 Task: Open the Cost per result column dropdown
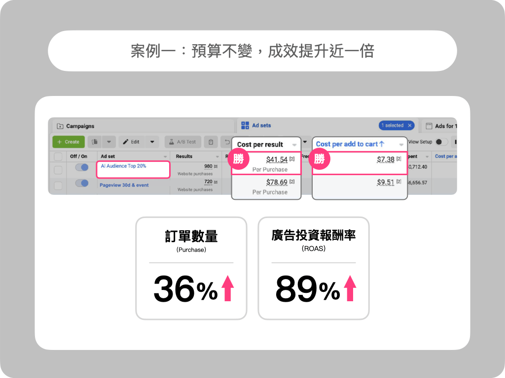pyautogui.click(x=294, y=145)
